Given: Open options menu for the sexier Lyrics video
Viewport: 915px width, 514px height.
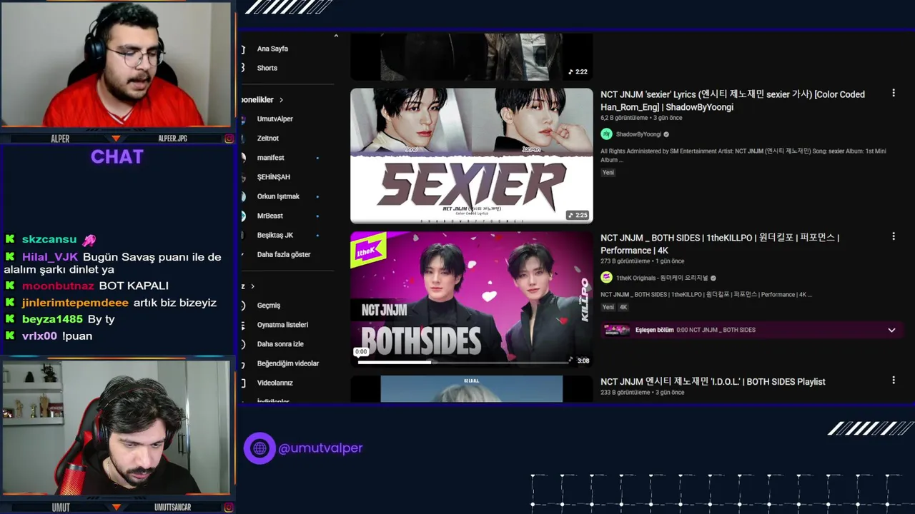Looking at the screenshot, I should [893, 94].
